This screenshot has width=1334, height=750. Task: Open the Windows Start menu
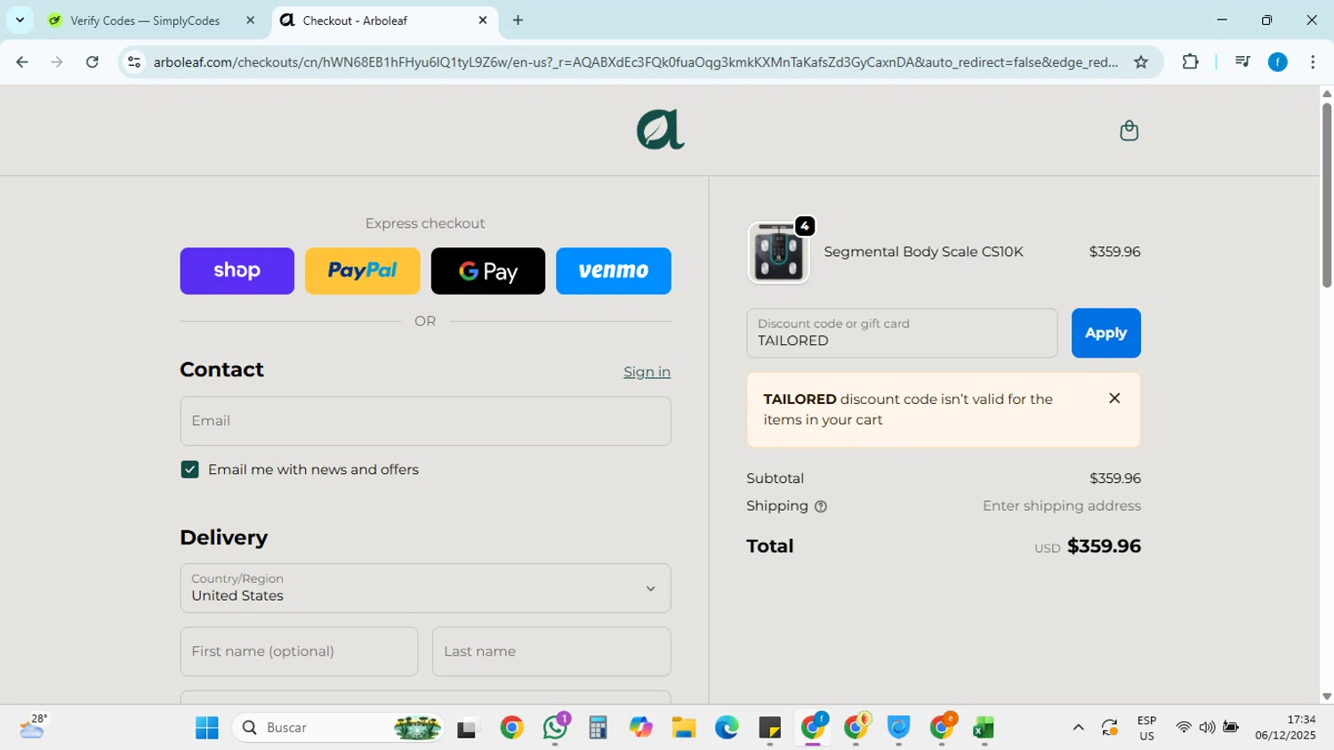click(207, 728)
